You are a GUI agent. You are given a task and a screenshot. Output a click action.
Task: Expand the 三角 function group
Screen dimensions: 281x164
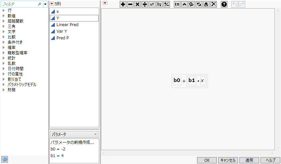[x=4, y=26]
